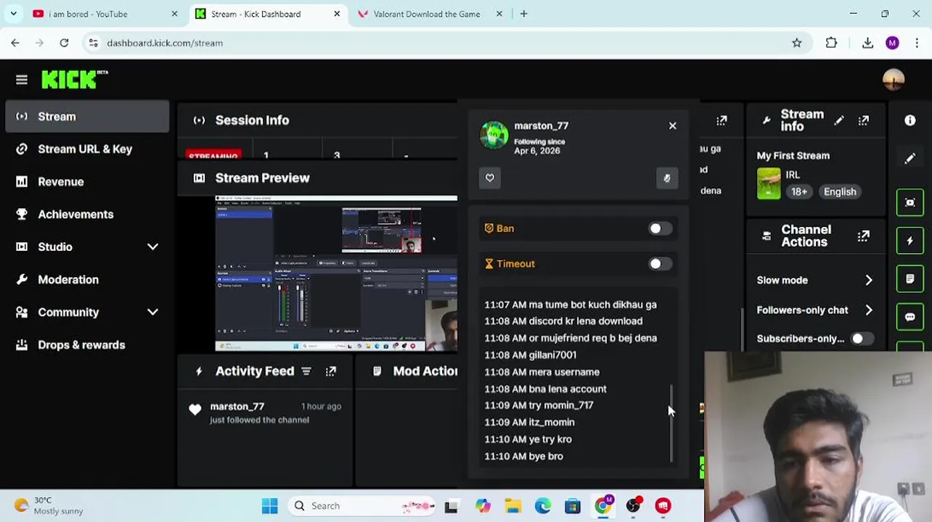Toggle Subscribers-only chat mode
The height and width of the screenshot is (522, 932).
coord(862,339)
